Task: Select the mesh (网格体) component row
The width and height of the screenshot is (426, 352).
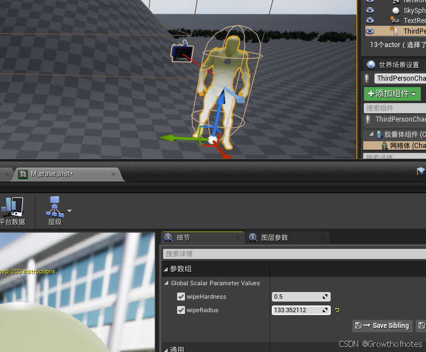Action: (395, 146)
